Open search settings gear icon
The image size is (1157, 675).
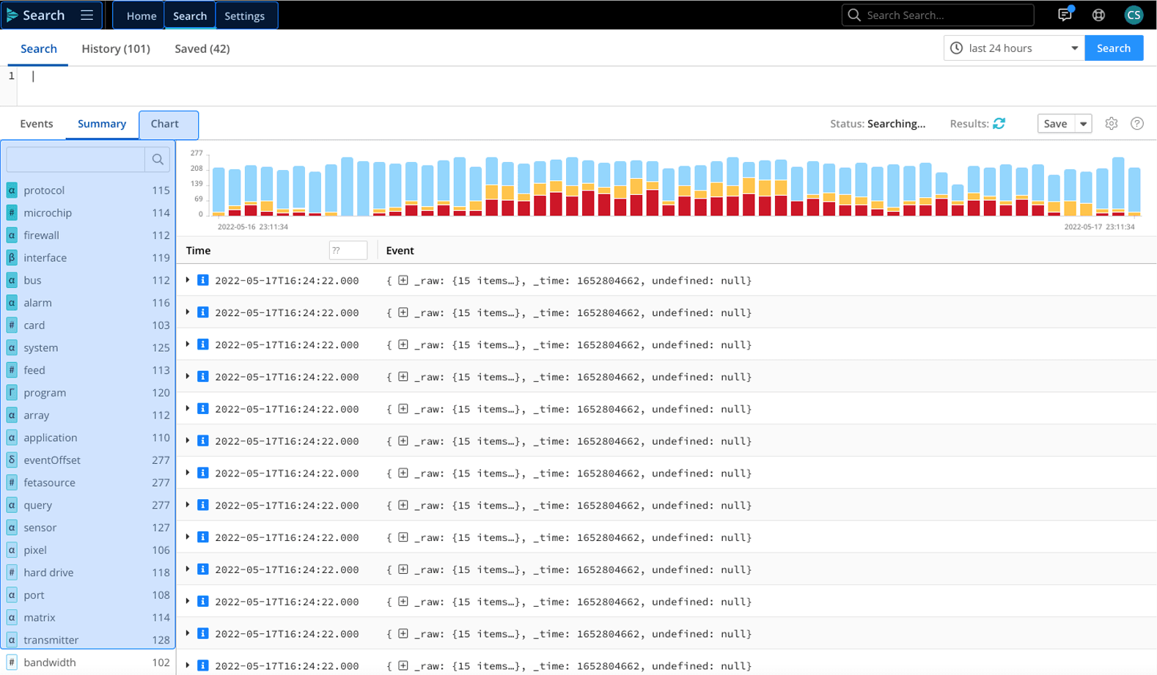(1111, 124)
